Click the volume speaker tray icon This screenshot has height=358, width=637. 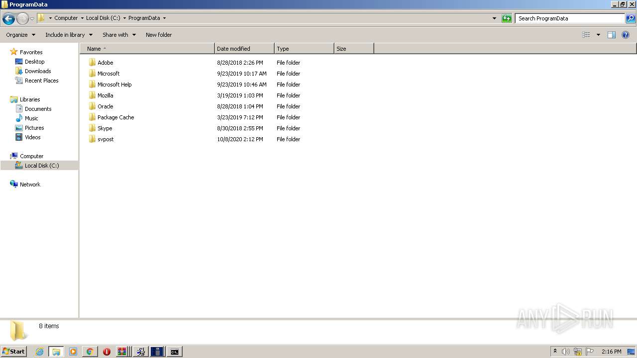point(565,352)
